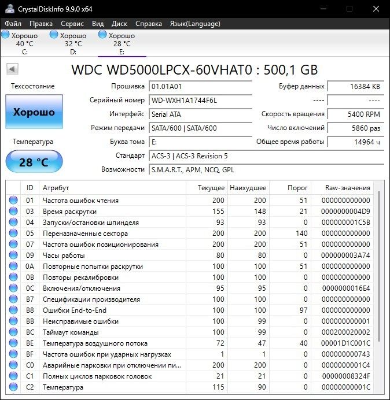Click the blue health orb on disk C: tab
This screenshot has width=390, height=400.
[5, 35]
